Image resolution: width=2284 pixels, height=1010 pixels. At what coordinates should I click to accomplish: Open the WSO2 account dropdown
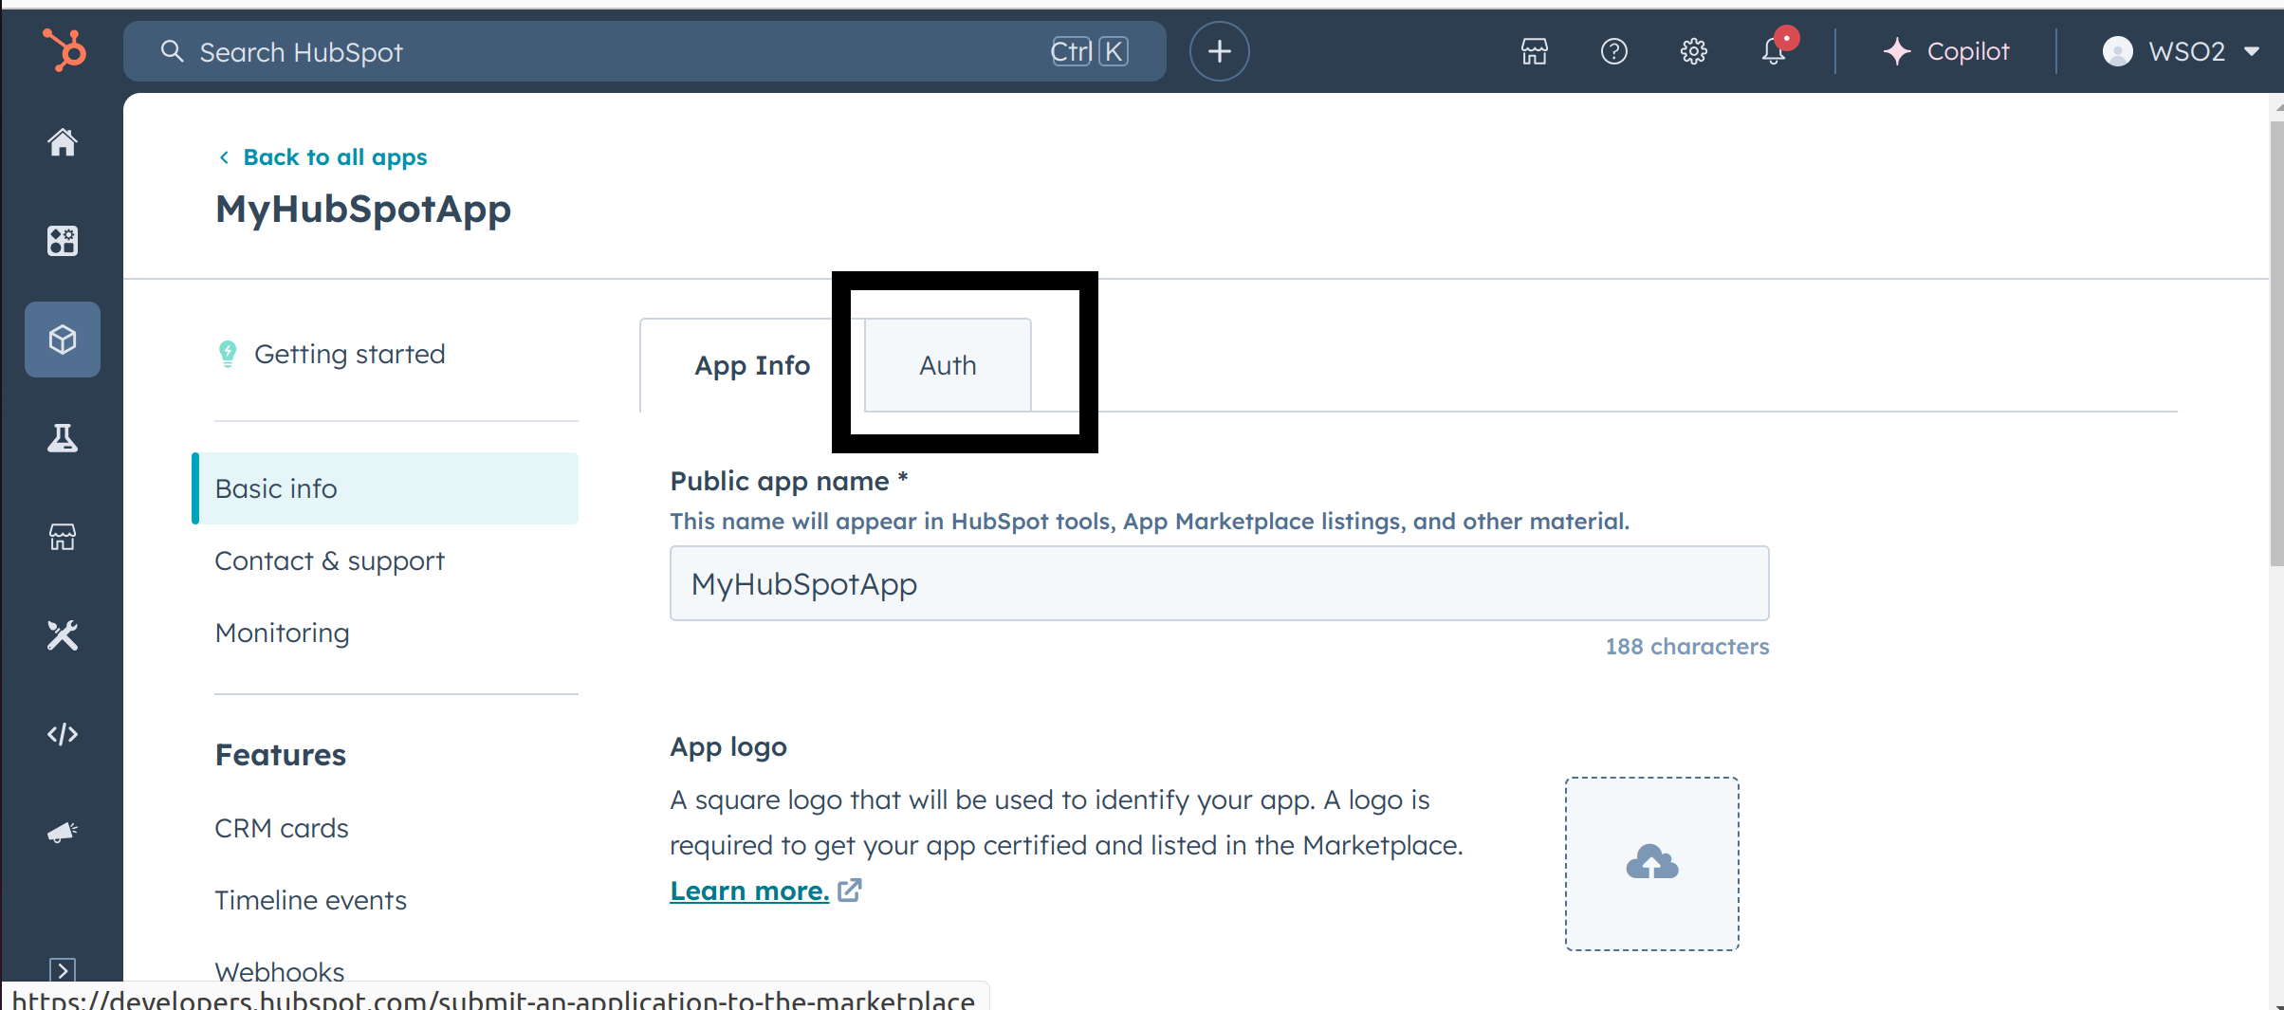(x=2181, y=51)
